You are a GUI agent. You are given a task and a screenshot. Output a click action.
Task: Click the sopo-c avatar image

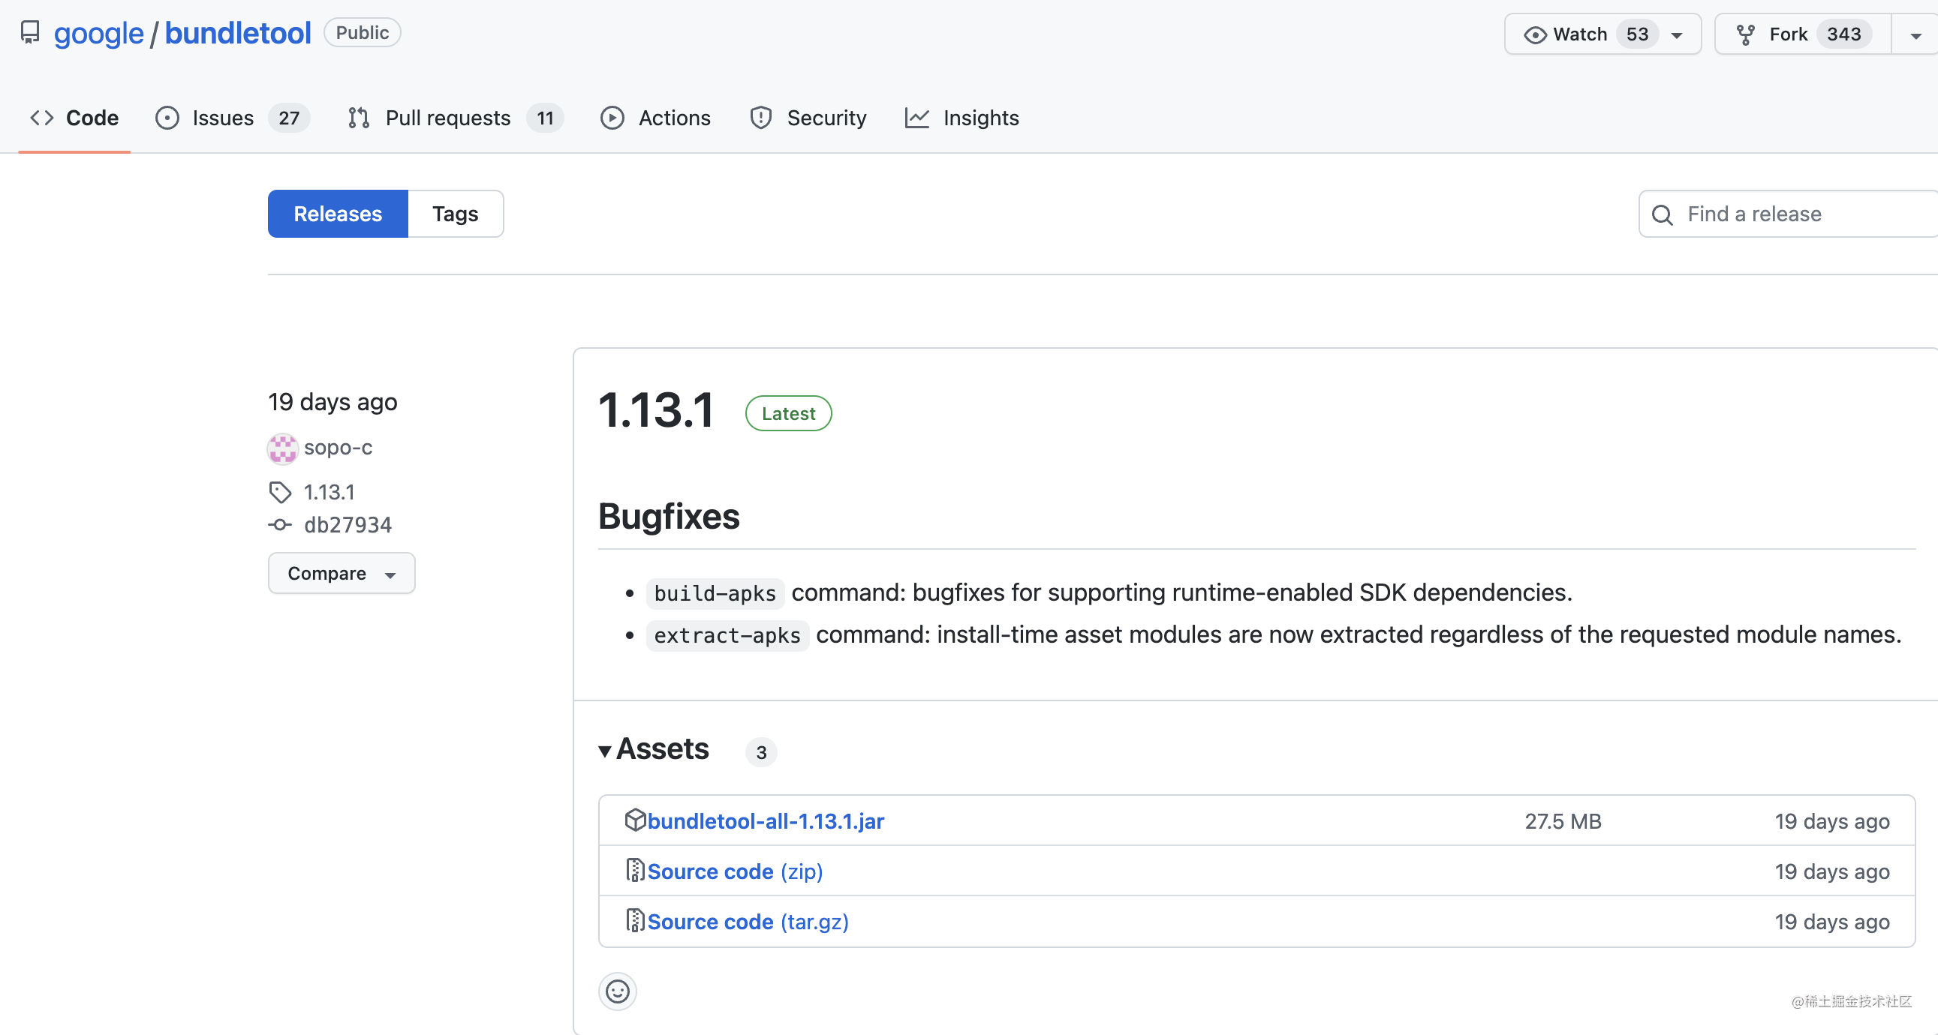click(x=282, y=448)
